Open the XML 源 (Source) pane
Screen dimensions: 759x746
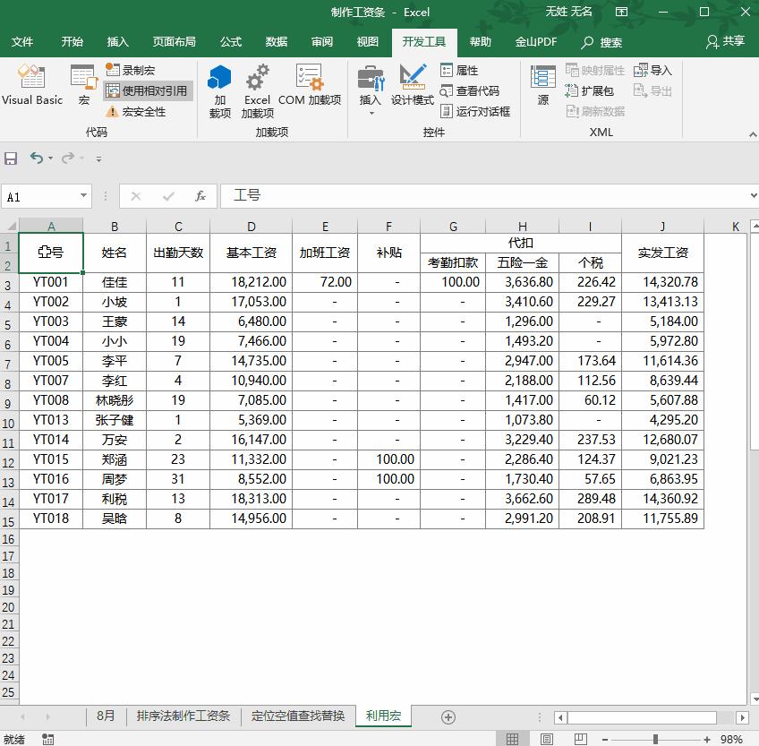click(542, 85)
